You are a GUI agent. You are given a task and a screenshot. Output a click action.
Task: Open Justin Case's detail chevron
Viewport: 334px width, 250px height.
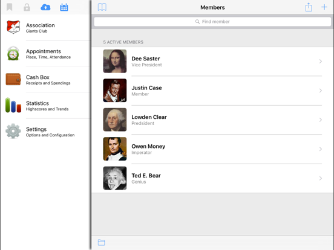click(320, 91)
